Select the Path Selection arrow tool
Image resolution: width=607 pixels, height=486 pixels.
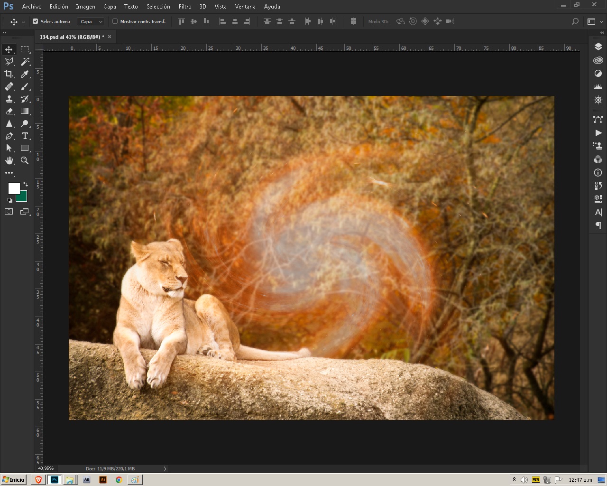[9, 148]
